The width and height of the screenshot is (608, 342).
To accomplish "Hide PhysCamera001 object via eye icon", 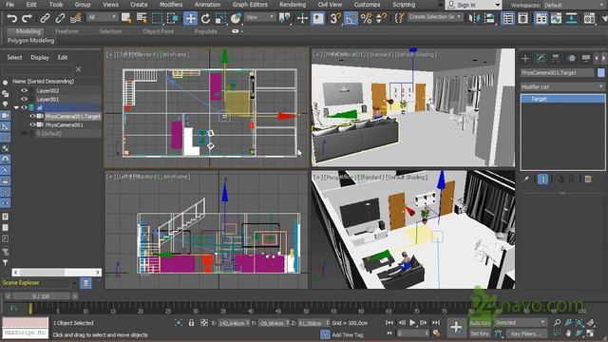I will (32, 124).
